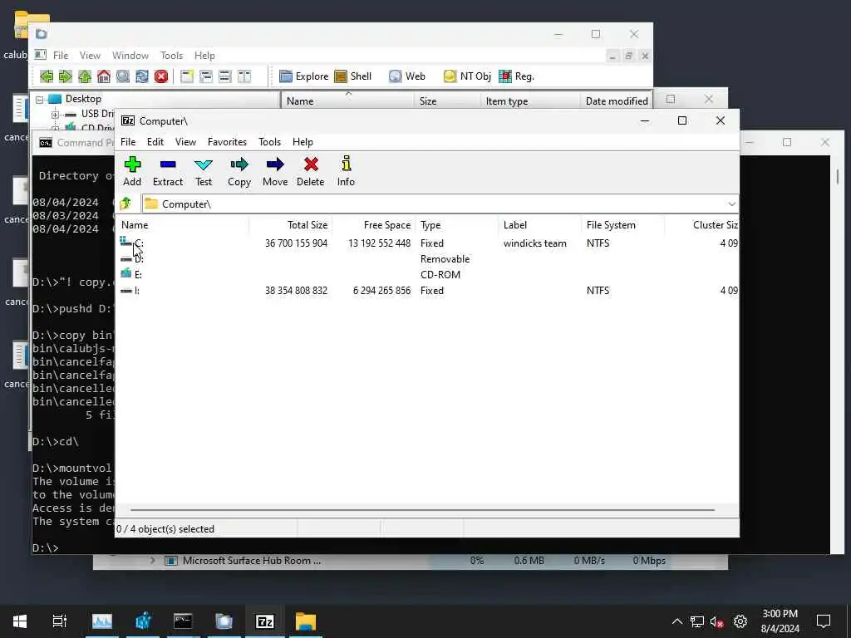Screen dimensions: 851x638
Task: Click the Back arrow in explorer window toolbar
Action: 47,76
